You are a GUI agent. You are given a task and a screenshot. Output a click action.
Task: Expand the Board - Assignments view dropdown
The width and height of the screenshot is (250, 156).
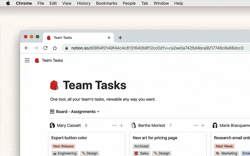[75, 112]
